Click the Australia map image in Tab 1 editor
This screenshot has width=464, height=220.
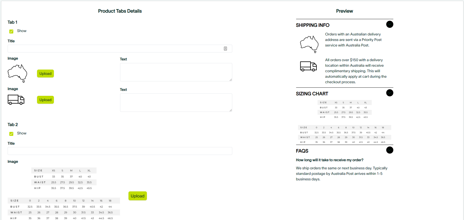pos(17,73)
